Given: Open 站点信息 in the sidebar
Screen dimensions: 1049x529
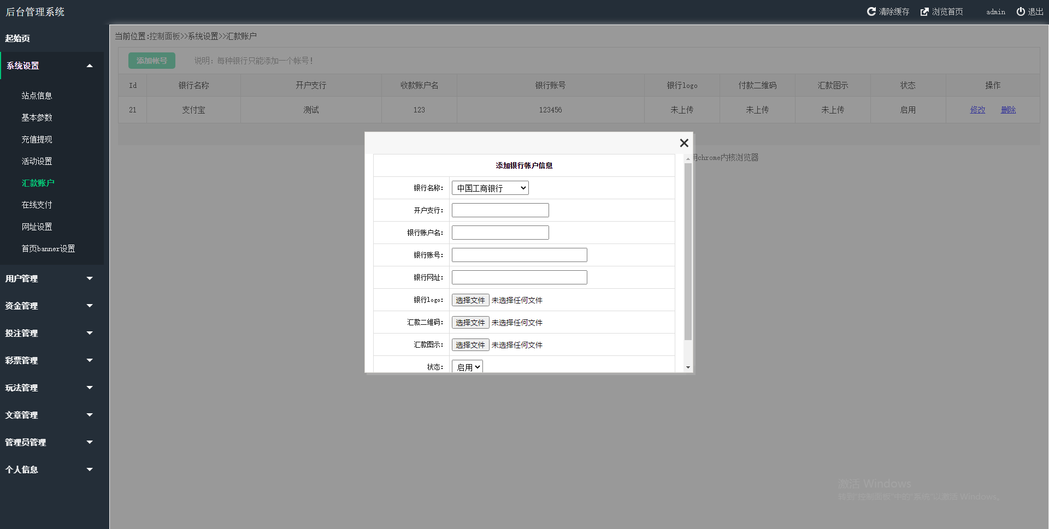Looking at the screenshot, I should [x=37, y=96].
